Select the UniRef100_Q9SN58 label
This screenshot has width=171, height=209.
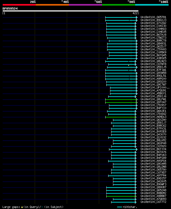153,73
